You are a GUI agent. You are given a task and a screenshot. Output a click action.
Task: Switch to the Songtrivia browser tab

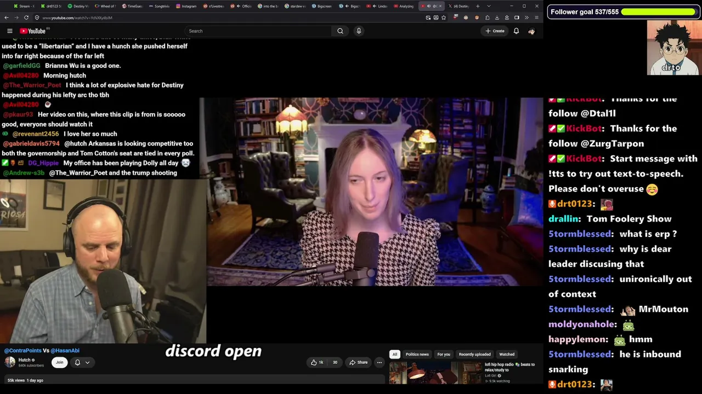159,6
